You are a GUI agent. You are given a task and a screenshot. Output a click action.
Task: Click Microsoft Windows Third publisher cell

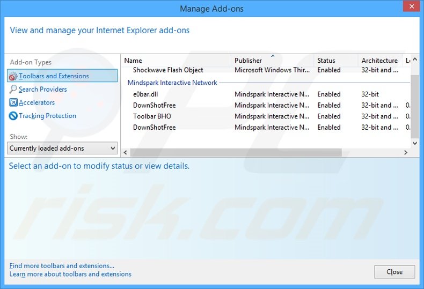pyautogui.click(x=272, y=70)
